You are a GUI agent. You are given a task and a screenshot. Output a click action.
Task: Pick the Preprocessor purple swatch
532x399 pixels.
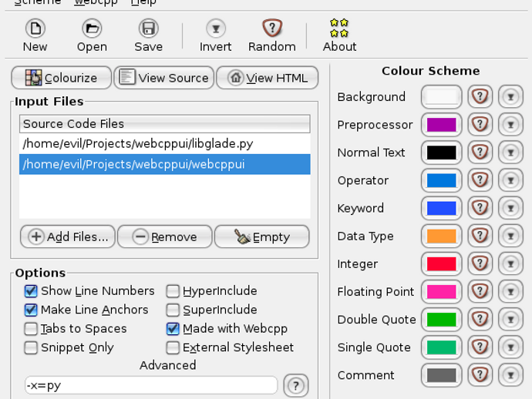pyautogui.click(x=441, y=125)
